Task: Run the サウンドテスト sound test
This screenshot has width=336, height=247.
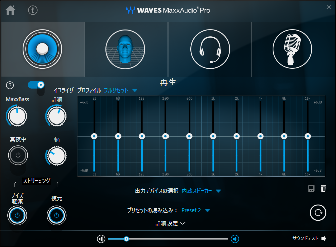Action: click(x=309, y=238)
